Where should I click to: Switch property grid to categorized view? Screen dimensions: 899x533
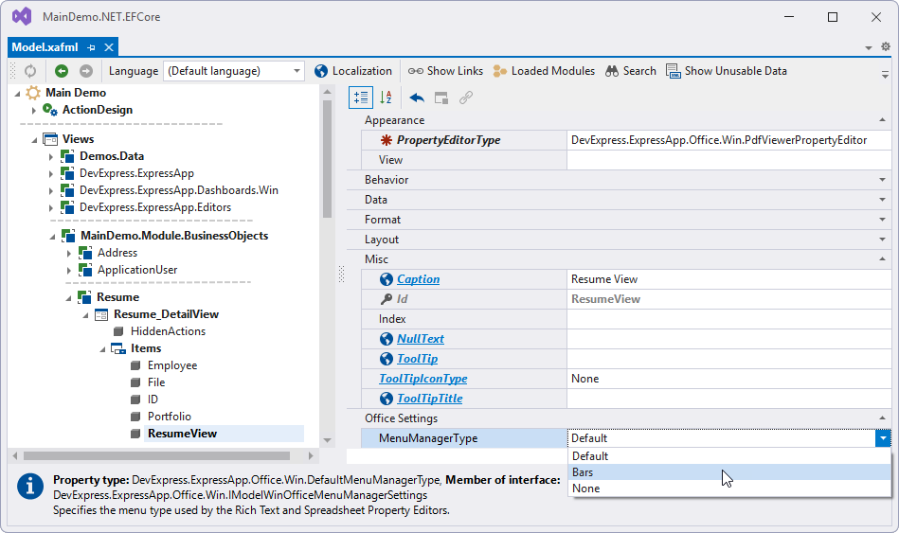[361, 98]
